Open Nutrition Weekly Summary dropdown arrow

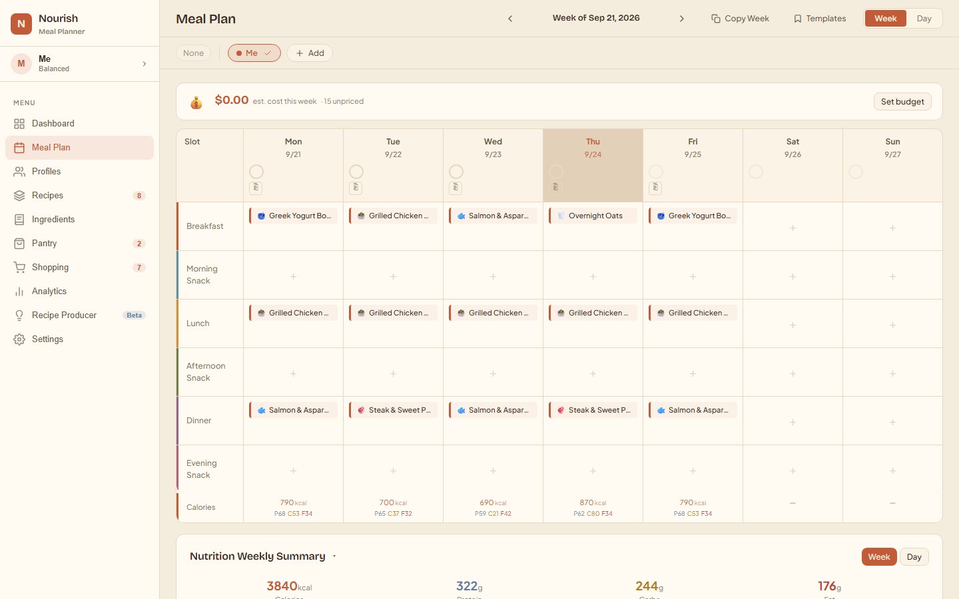334,556
